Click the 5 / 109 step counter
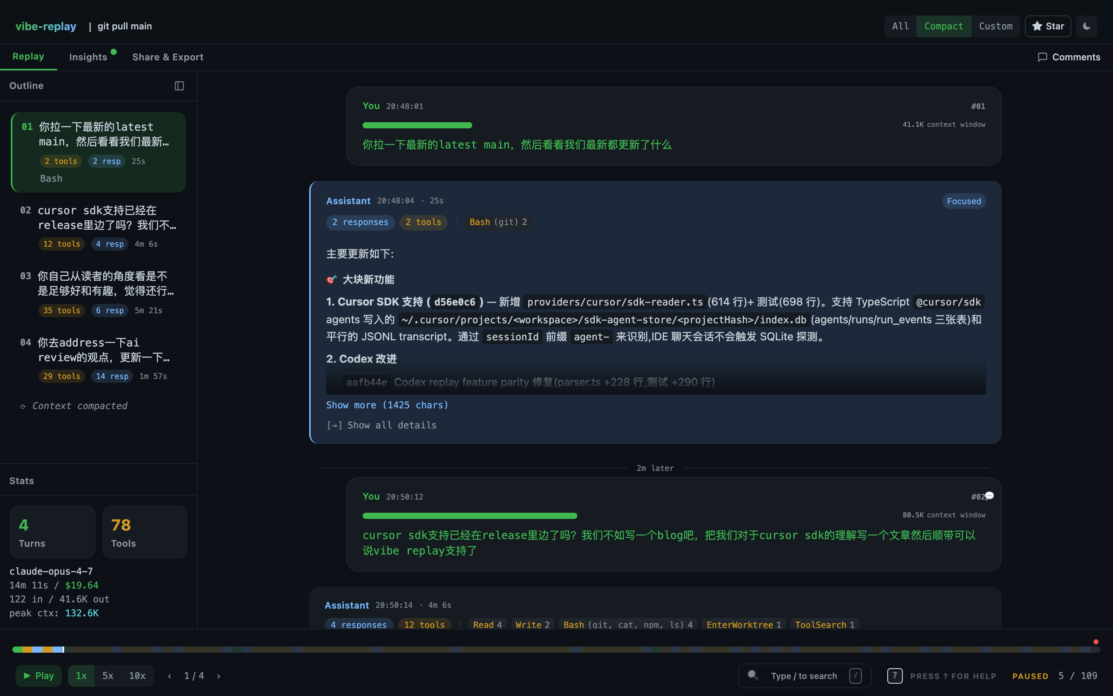The height and width of the screenshot is (696, 1113). (x=1077, y=676)
